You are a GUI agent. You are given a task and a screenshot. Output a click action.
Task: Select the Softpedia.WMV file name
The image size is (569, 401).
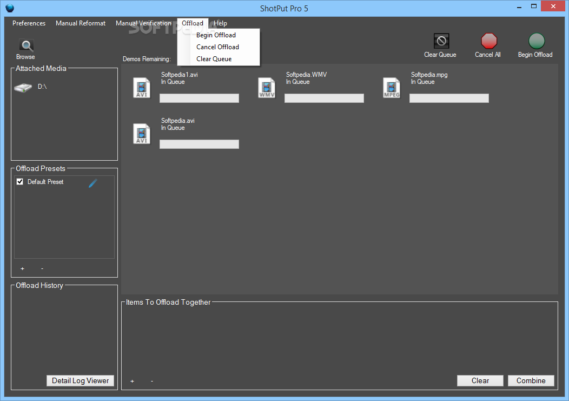point(306,75)
